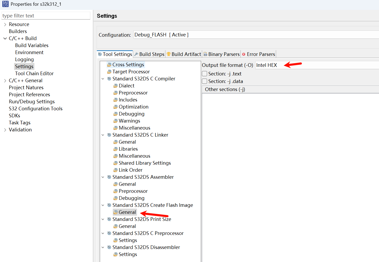Click the Cross Settings folder icon

click(109, 65)
